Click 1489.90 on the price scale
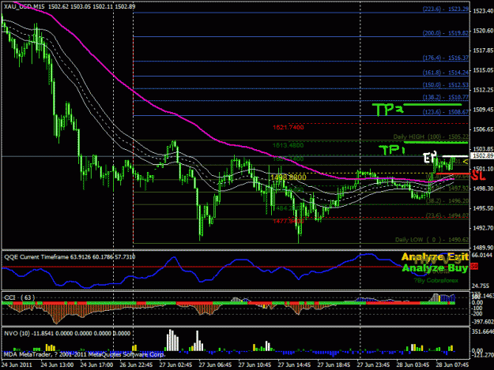 coord(483,248)
